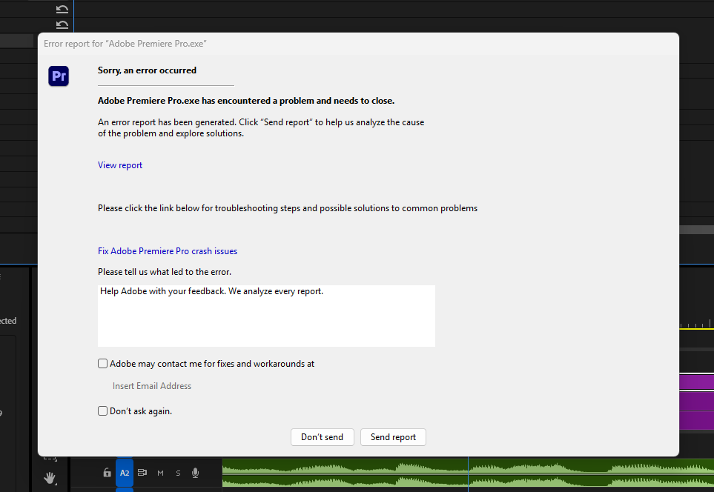Toggle sync lock on A2 track
Screen dimensions: 714x492
[x=142, y=473]
